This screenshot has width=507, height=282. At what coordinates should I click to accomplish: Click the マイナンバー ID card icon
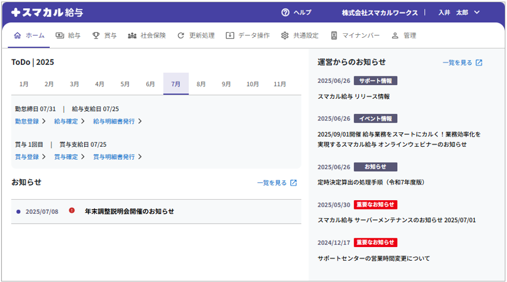pyautogui.click(x=334, y=35)
